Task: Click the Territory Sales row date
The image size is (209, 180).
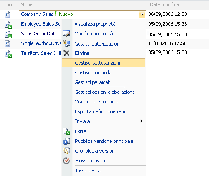Action: pos(168,52)
